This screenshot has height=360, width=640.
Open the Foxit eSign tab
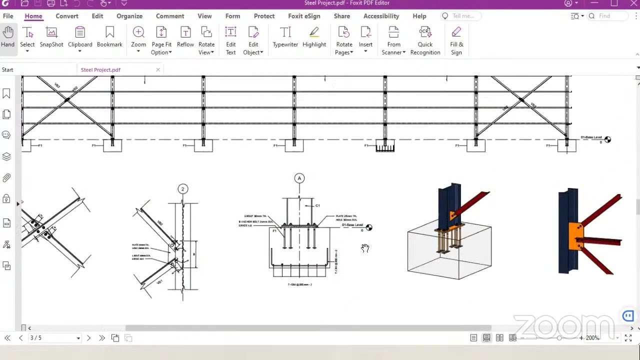[x=304, y=16]
